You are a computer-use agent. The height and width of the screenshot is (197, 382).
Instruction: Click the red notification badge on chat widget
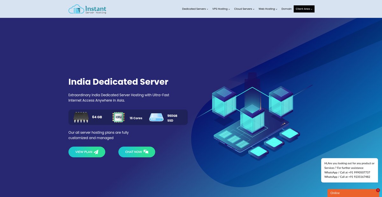[378, 190]
